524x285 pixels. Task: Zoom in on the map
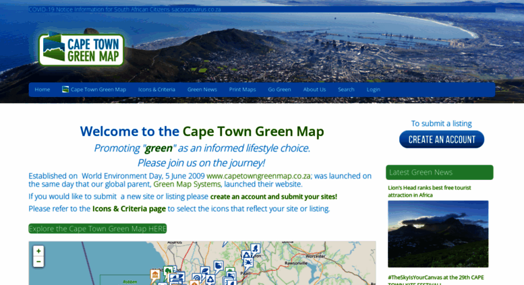38,251
